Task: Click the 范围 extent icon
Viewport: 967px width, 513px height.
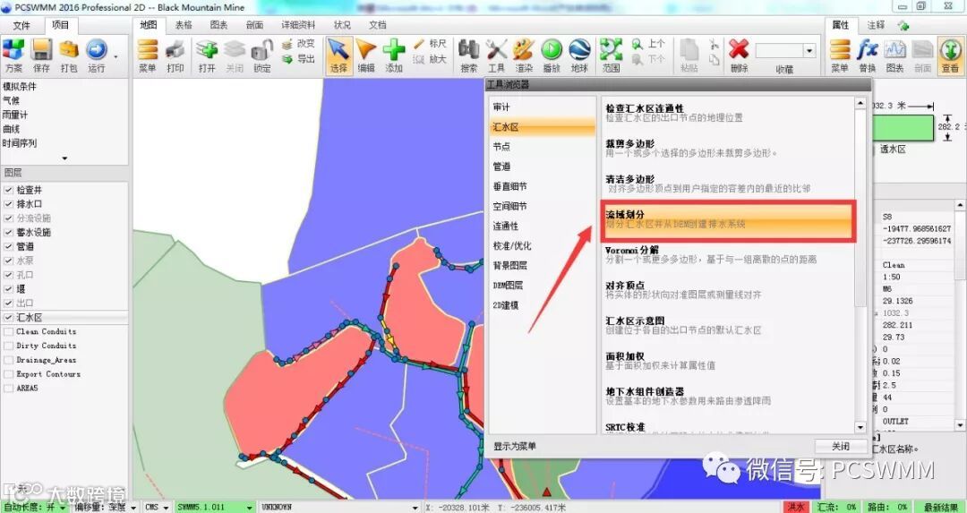Action: (611, 56)
